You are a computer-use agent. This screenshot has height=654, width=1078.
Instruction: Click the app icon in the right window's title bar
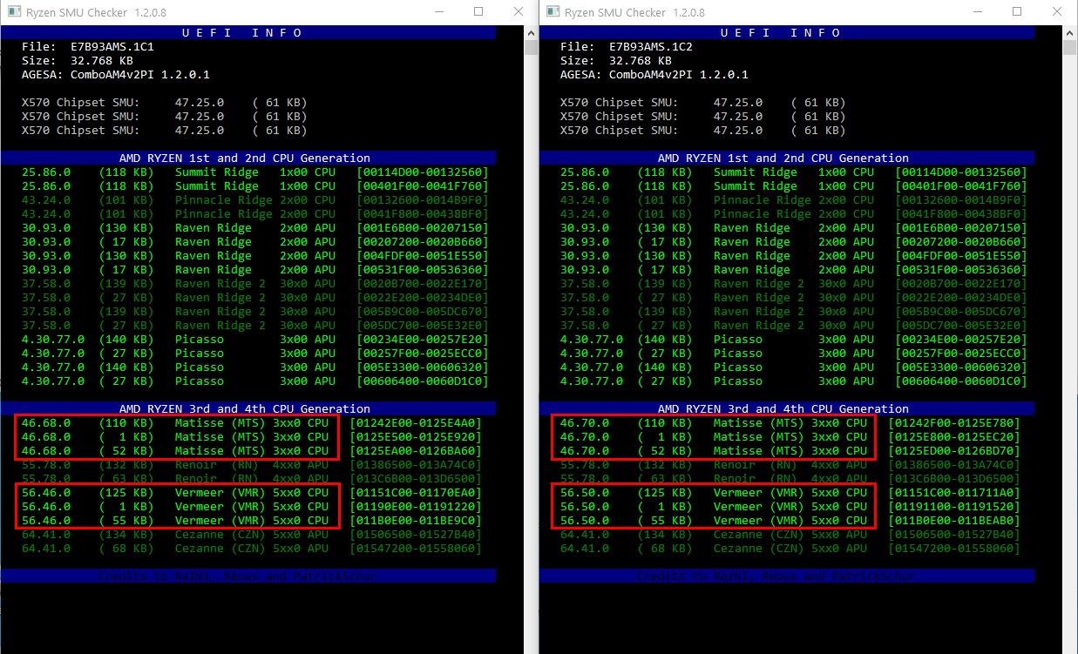[x=551, y=12]
